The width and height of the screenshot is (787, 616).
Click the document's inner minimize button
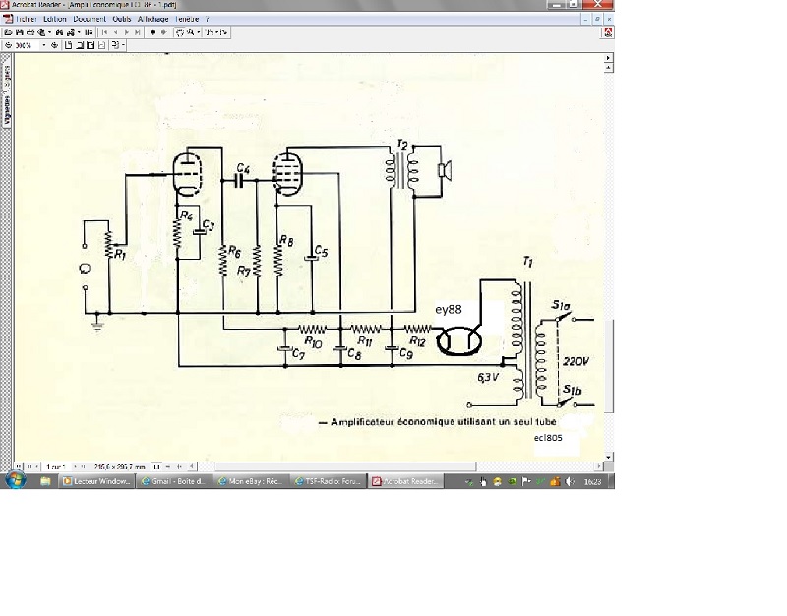click(x=585, y=19)
